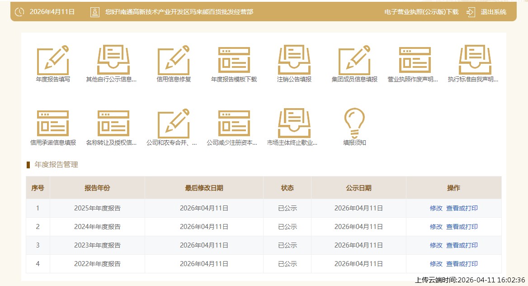Click the 信用信息修复 pencil icon
Viewport: 528px width, 286px height.
[x=174, y=60]
